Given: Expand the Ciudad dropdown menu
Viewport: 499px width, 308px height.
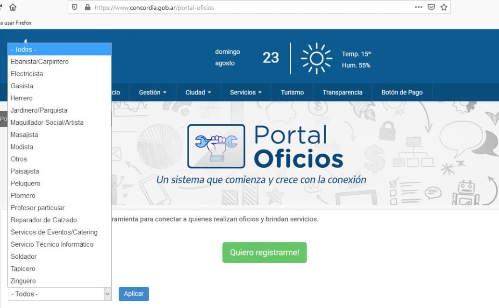Looking at the screenshot, I should (x=198, y=93).
